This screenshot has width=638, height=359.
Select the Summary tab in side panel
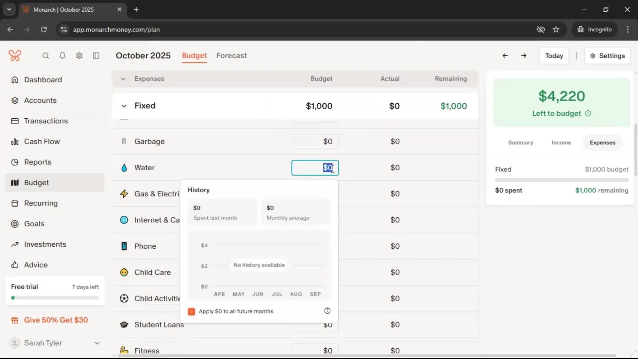click(x=520, y=143)
